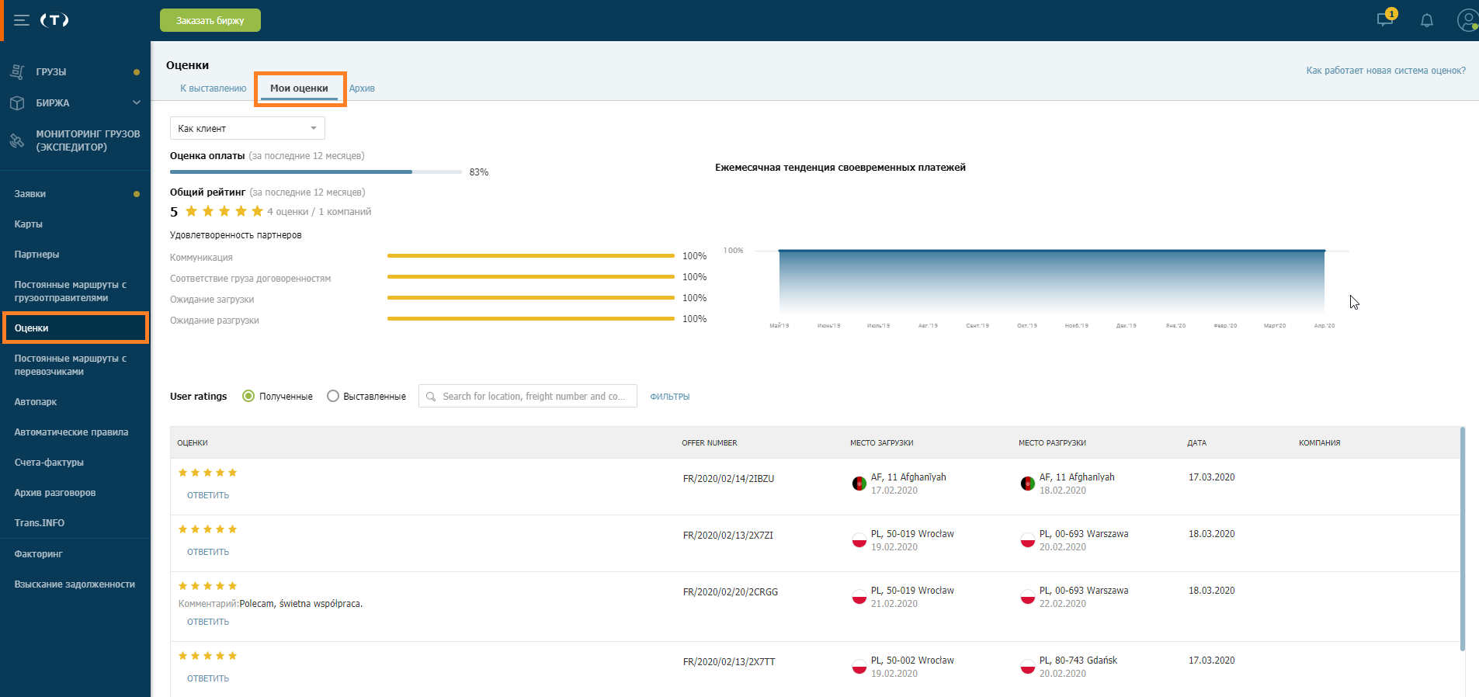
Task: Click ОТВЕТИТЬ for offer FR/2020/02/13/2X7TT
Action: 208,678
